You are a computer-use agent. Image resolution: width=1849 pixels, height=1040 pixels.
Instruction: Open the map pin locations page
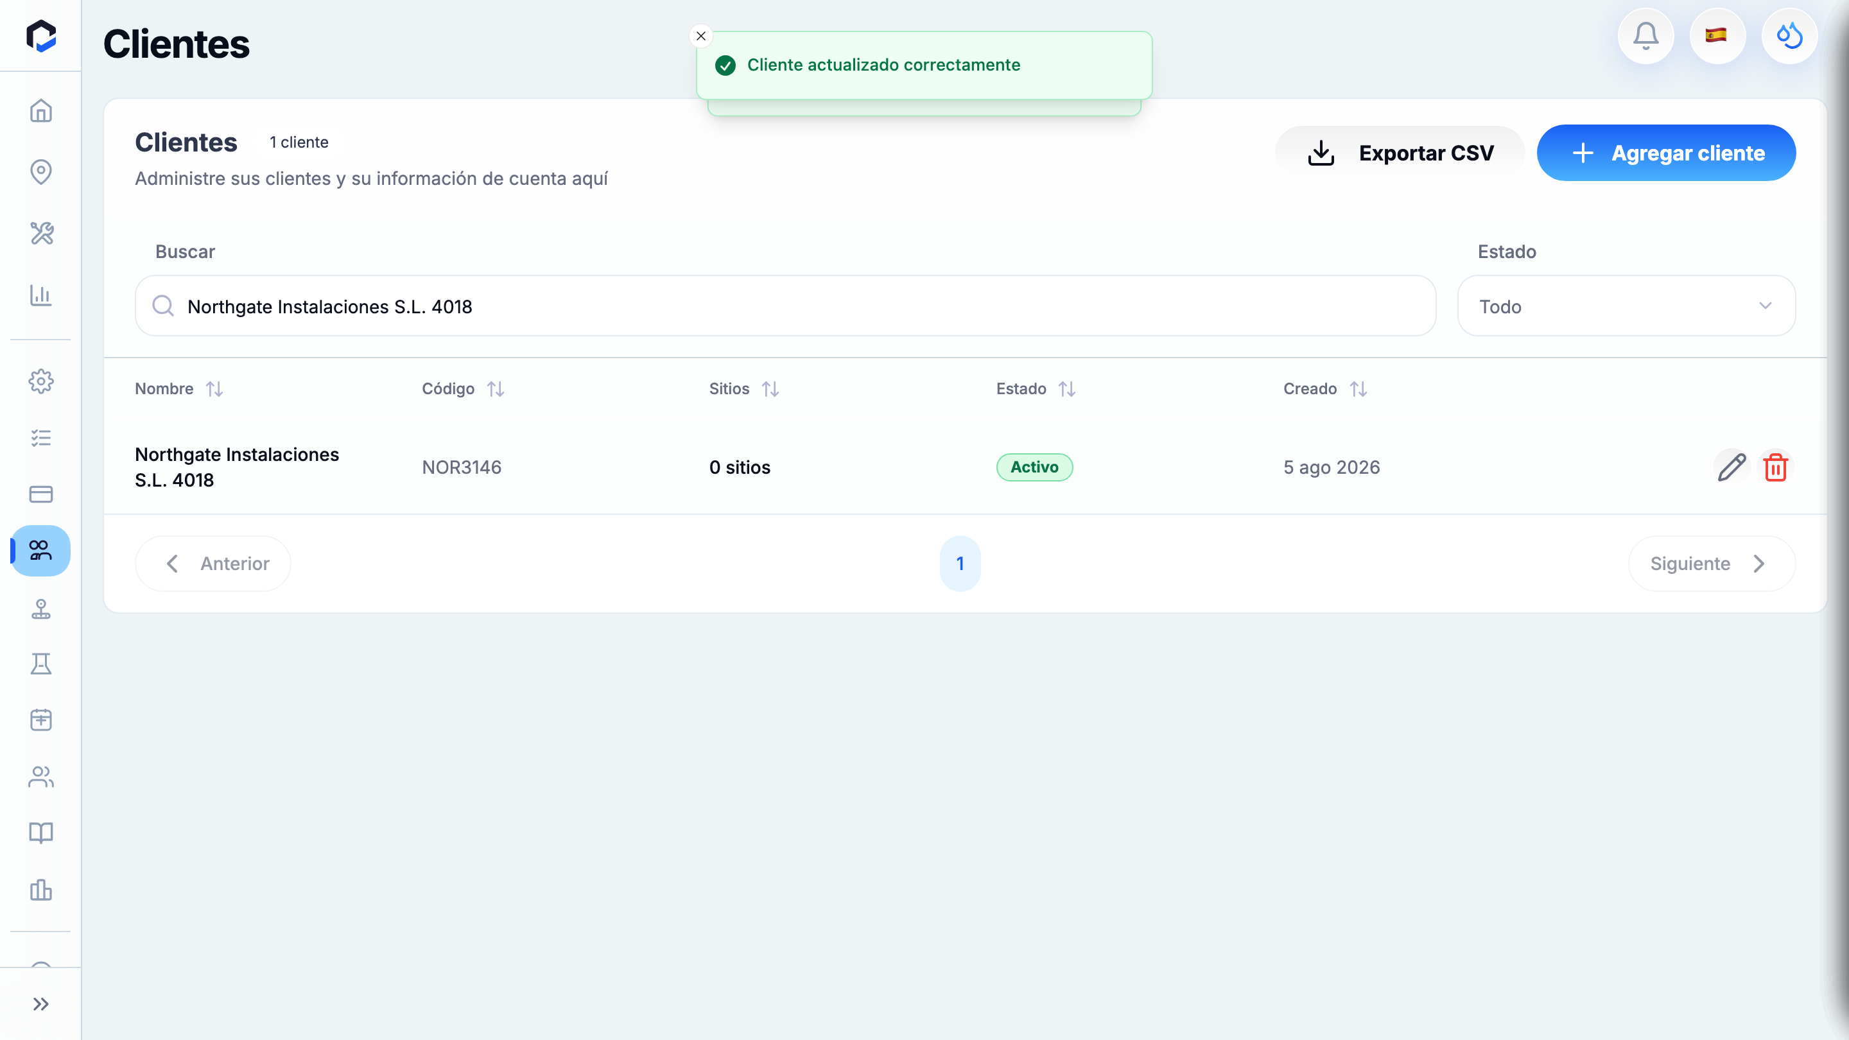(x=41, y=172)
